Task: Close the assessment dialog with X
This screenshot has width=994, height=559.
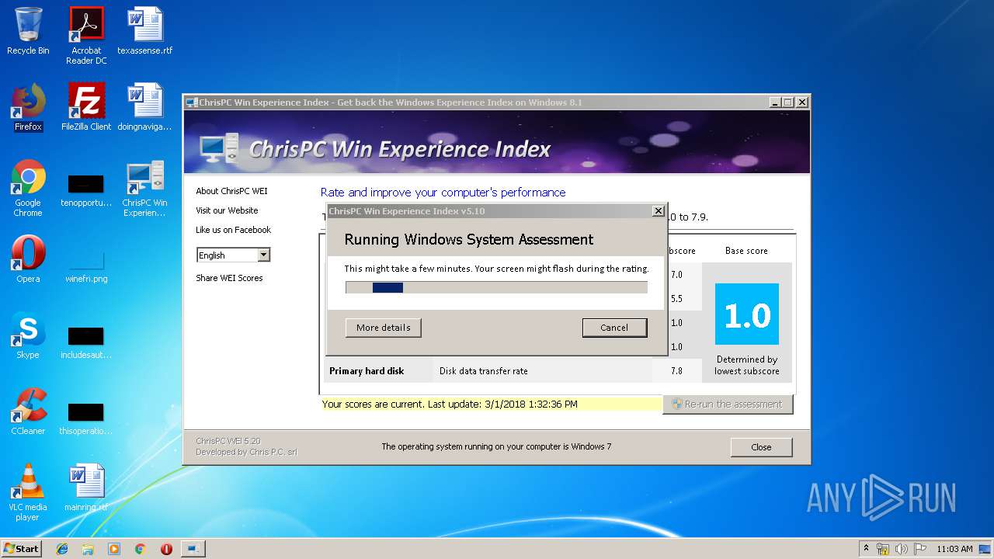Action: pos(659,210)
